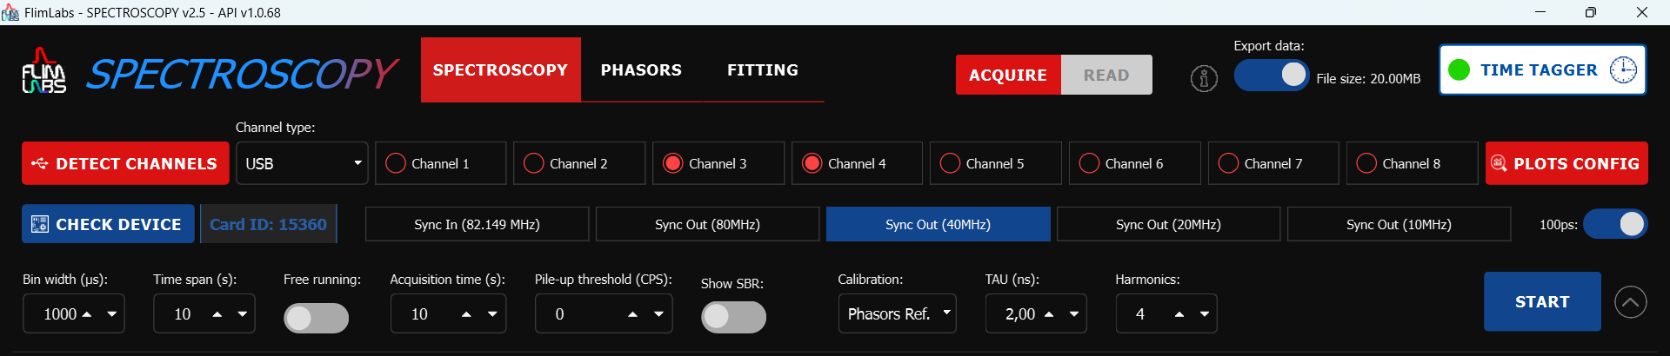Select the Channel 8 radio button
Screen dimensions: 1670x356
(x=1366, y=163)
